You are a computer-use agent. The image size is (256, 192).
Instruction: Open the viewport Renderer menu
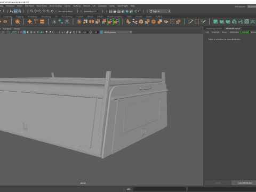pyautogui.click(x=7, y=29)
